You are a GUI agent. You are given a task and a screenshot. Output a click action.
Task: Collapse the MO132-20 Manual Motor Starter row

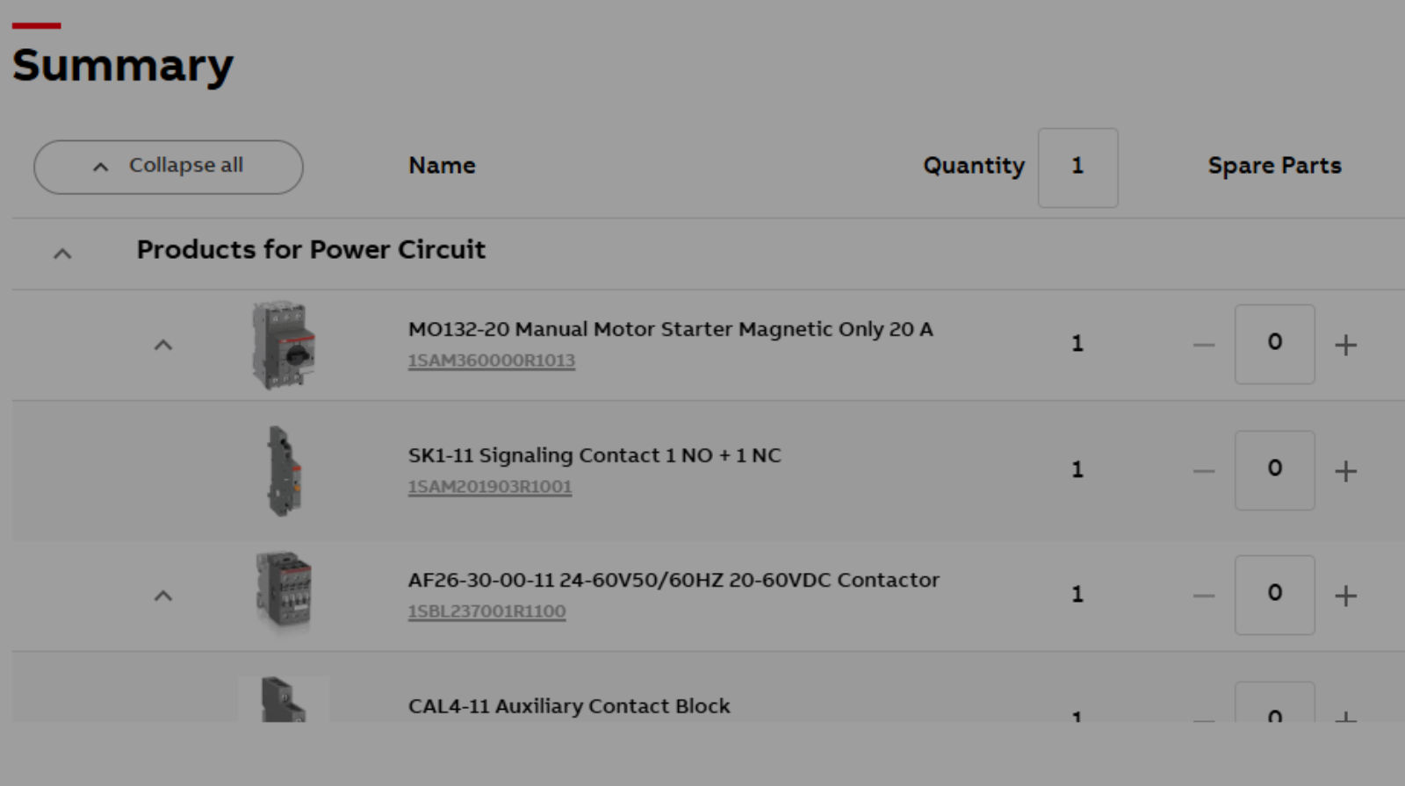coord(163,345)
